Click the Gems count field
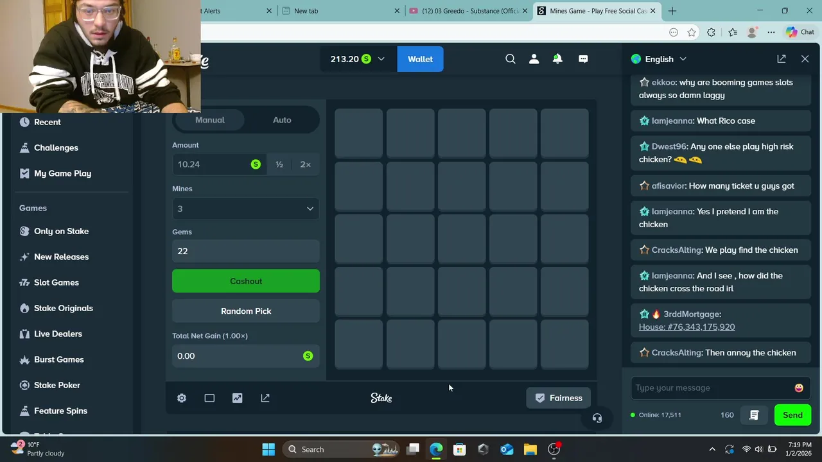The width and height of the screenshot is (822, 462). (246, 251)
